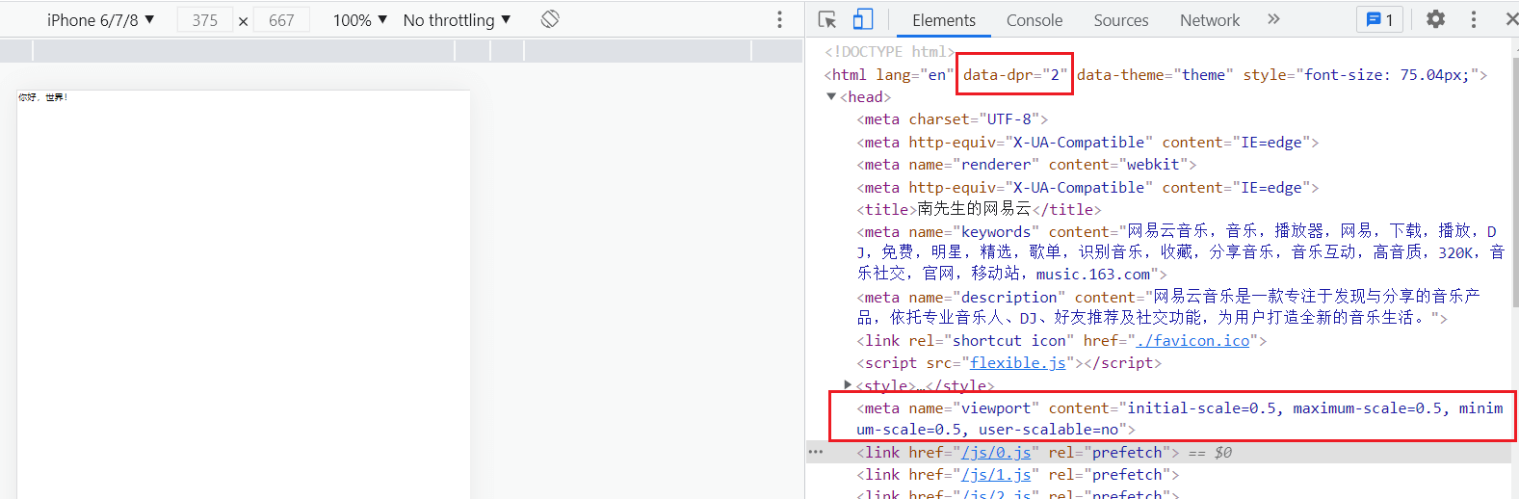Open the 100% zoom dropdown
Image resolution: width=1519 pixels, height=499 pixels.
359,20
